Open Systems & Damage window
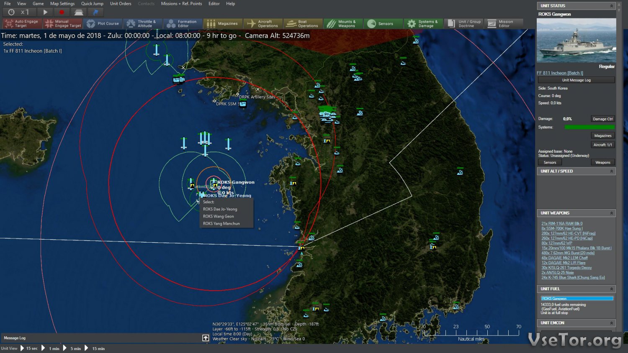The image size is (628, 353). pyautogui.click(x=423, y=24)
